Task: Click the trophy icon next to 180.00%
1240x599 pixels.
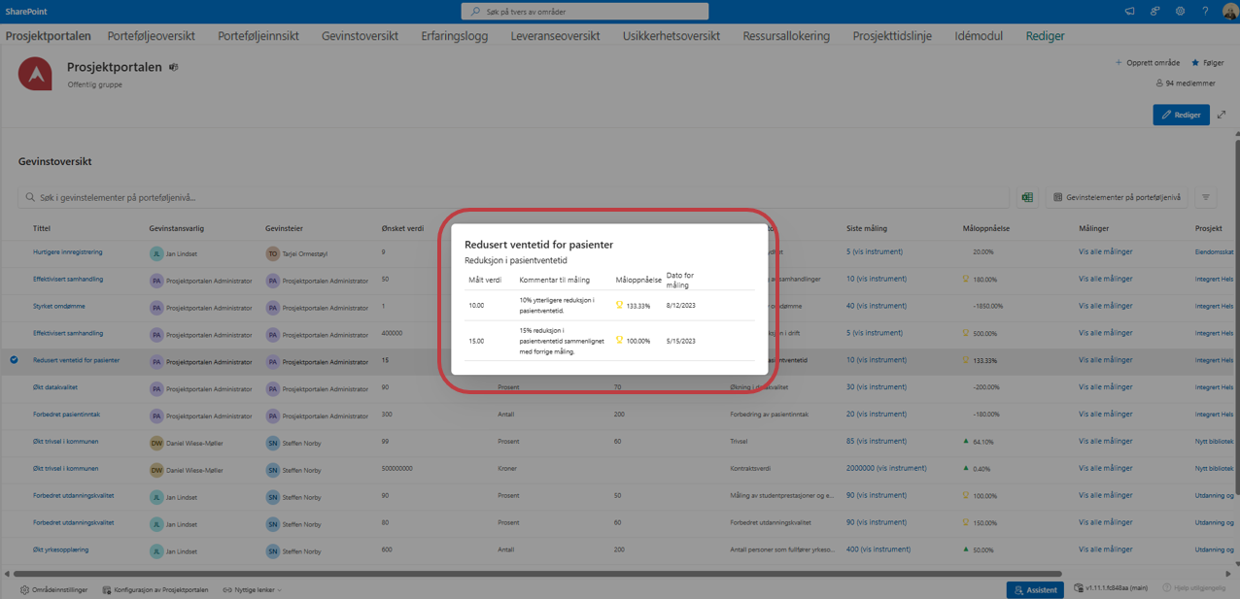Action: coord(966,279)
